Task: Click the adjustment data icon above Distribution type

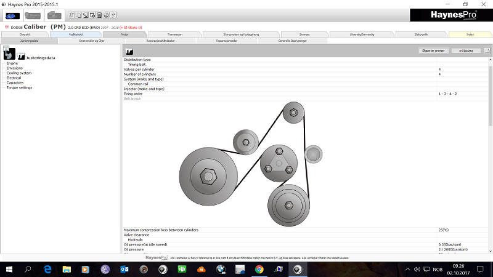Action: tap(129, 51)
